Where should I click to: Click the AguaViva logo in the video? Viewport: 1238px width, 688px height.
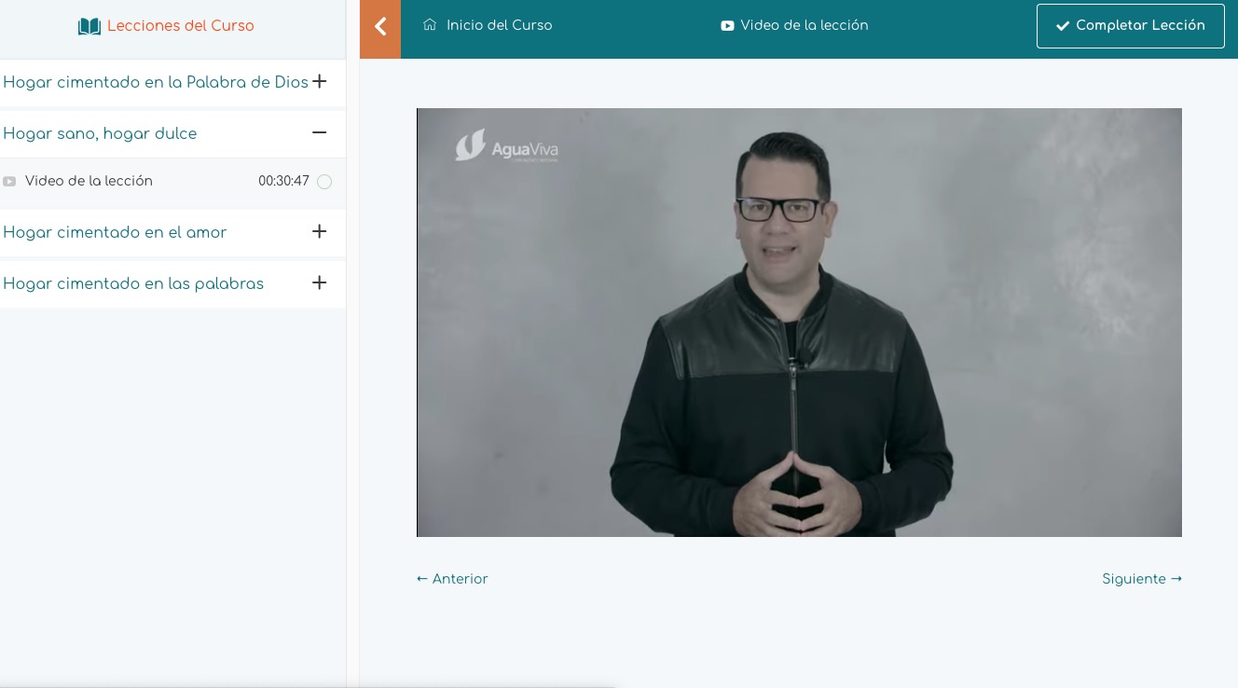(x=507, y=147)
